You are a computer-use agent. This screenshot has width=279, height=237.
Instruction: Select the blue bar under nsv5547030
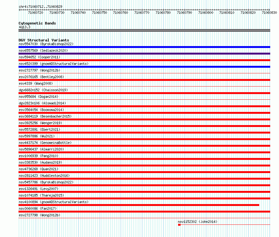144,47
